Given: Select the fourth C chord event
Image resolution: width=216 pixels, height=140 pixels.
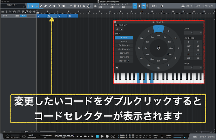Looking at the screenshot, I should [73, 16].
